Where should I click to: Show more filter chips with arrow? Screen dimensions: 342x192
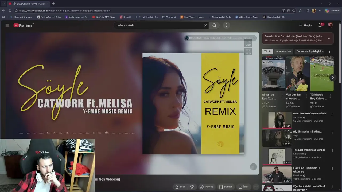coord(329,52)
